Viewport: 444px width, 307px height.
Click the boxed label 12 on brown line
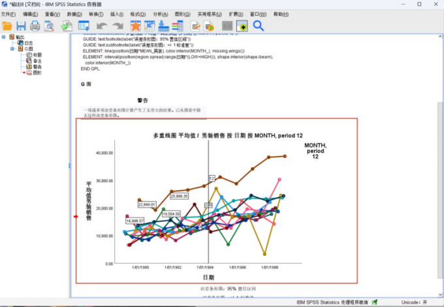click(212, 178)
